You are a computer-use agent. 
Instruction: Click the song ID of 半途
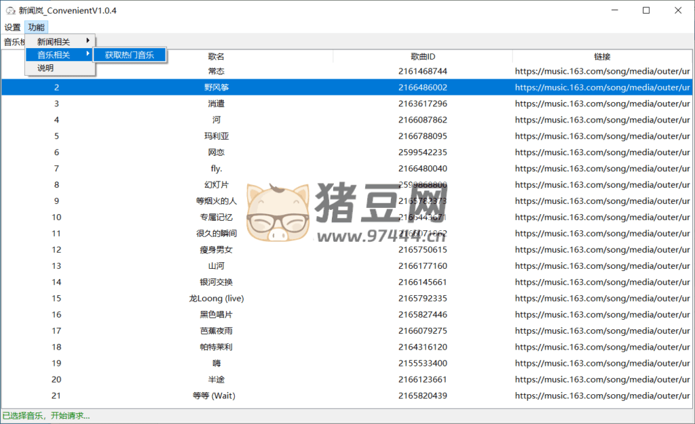click(422, 380)
